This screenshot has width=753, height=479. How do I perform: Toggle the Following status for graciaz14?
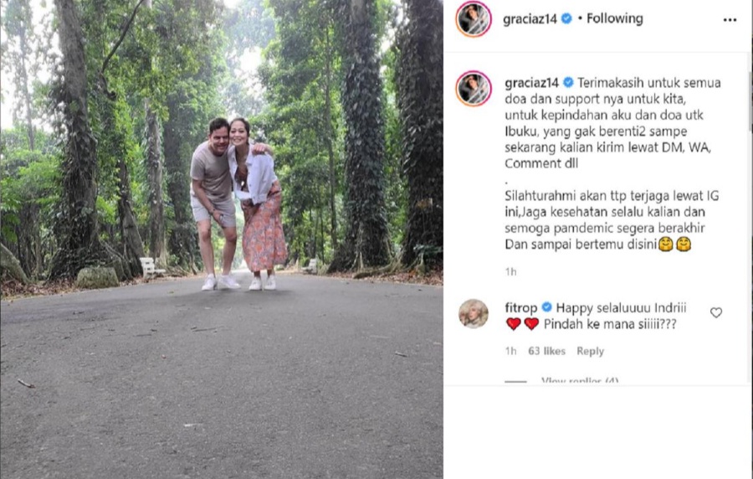pos(614,18)
